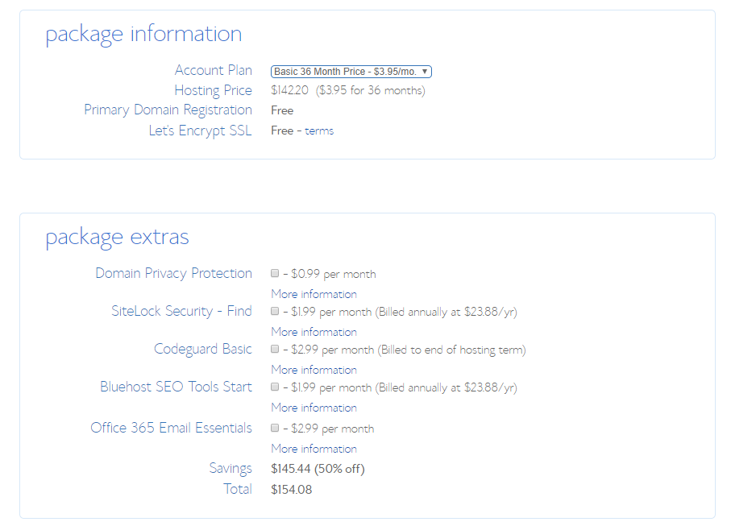731x526 pixels.
Task: Click the Free value for Primary Domain Registration
Action: point(282,111)
